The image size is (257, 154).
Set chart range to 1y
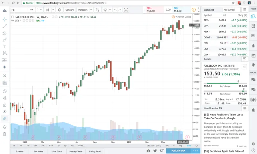pos(58,146)
